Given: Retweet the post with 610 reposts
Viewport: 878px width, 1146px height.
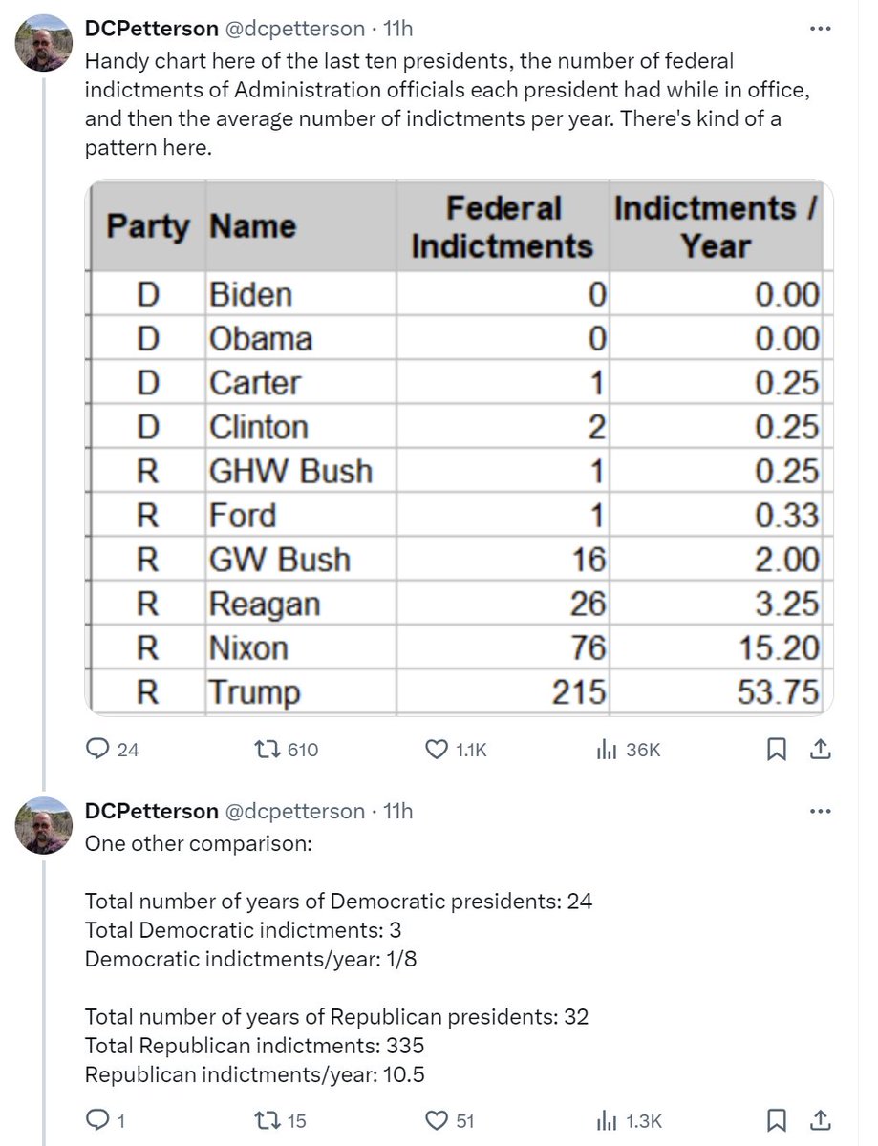Looking at the screenshot, I should point(289,750).
